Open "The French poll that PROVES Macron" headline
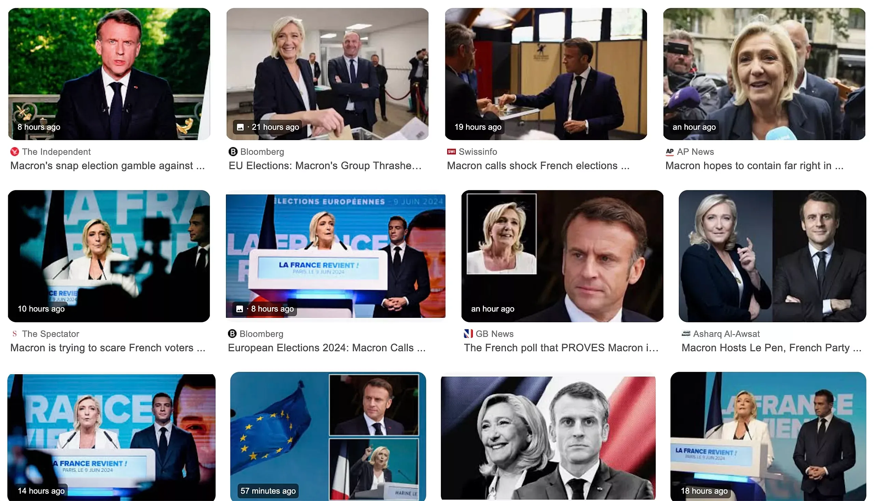Viewport: 875px width, 501px height. tap(561, 348)
